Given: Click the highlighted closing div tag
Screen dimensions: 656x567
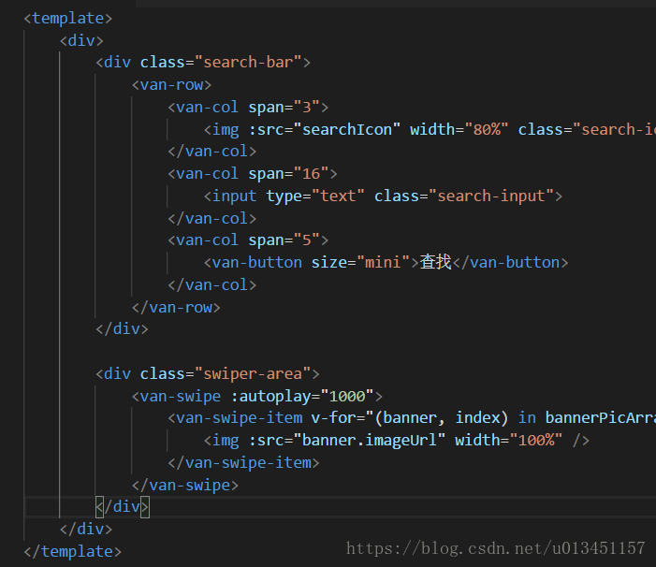Looking at the screenshot, I should click(123, 507).
